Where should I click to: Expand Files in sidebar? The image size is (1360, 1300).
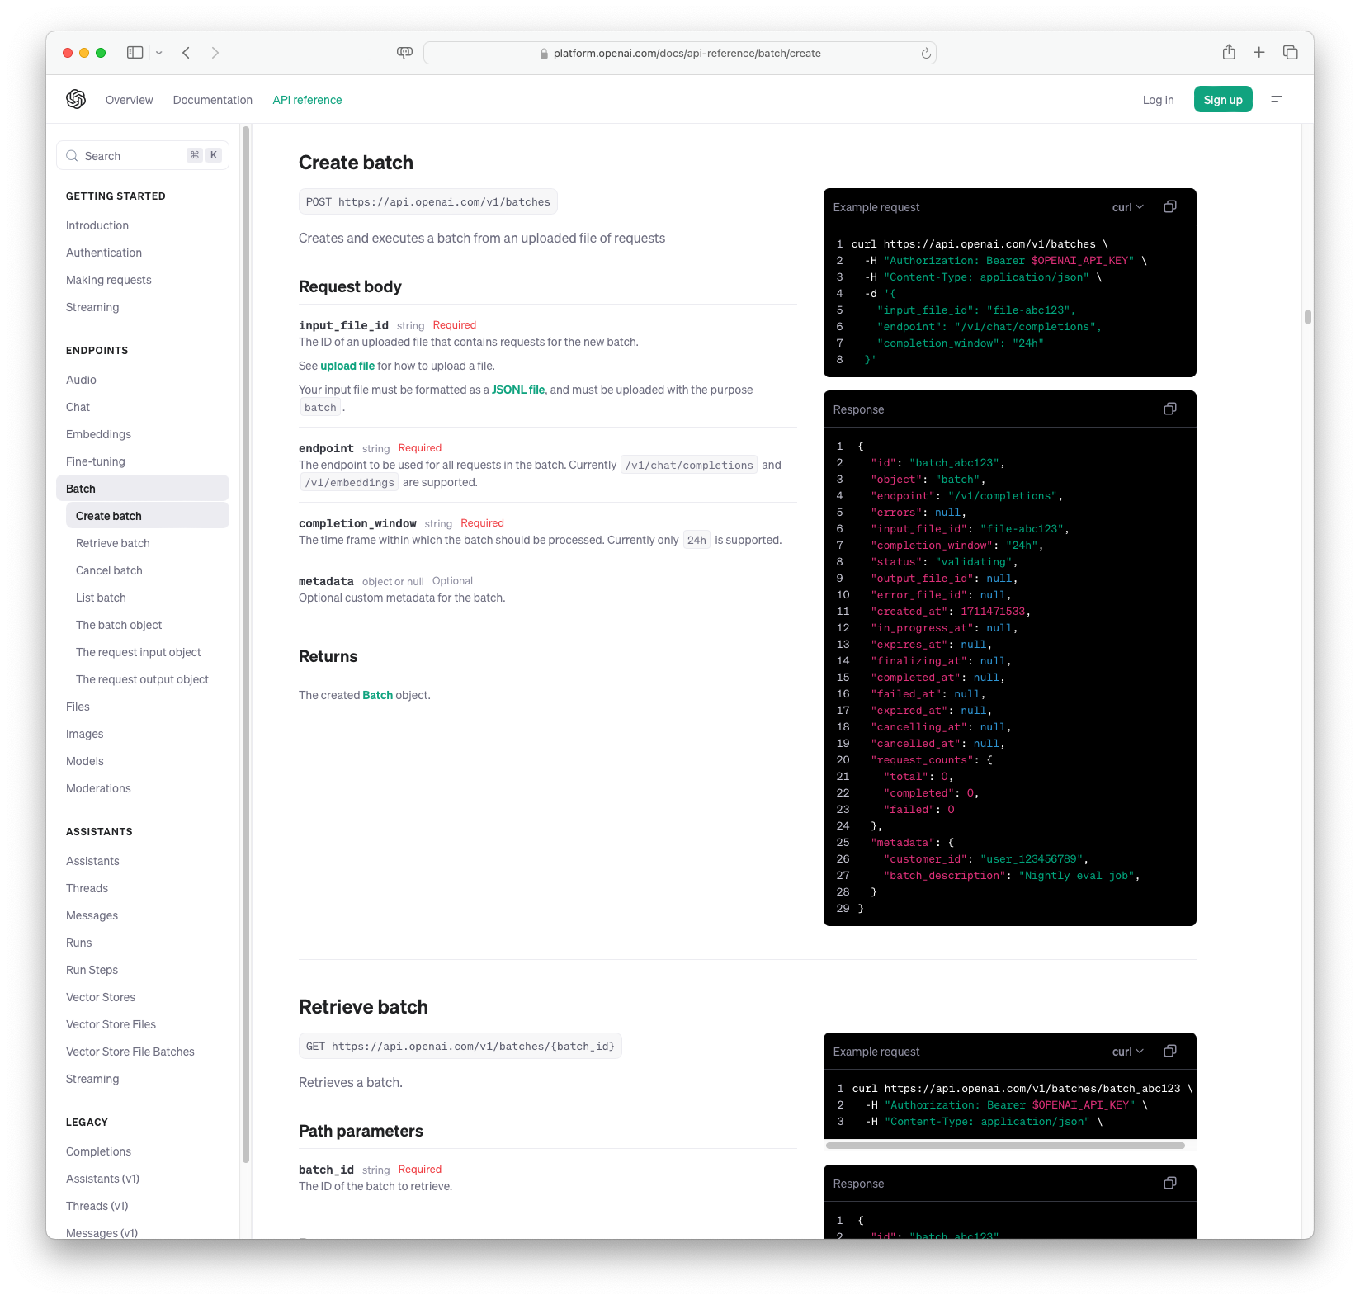[78, 707]
